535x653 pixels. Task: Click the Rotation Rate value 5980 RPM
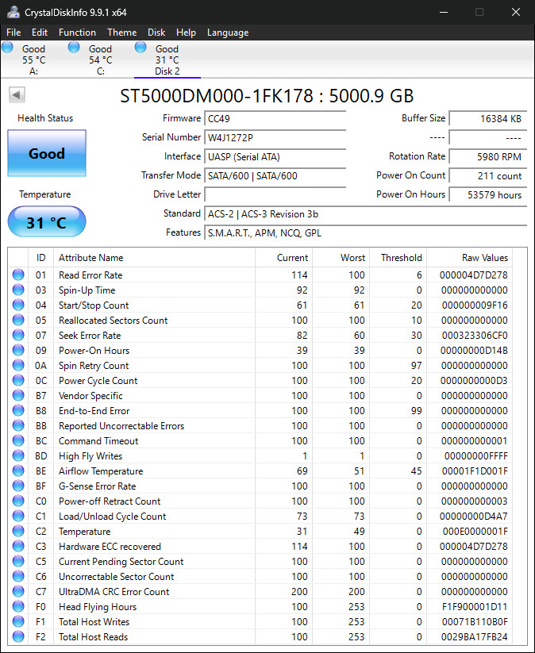tap(487, 156)
